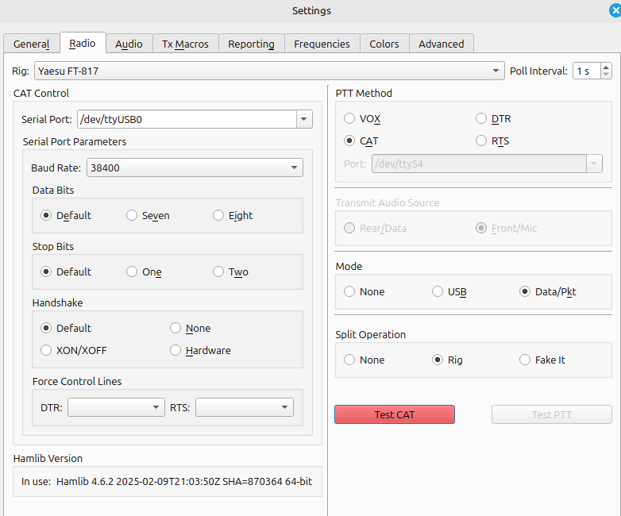621x516 pixels.
Task: Expand the Rig dropdown showing Yaesu FT-817
Action: click(x=269, y=71)
